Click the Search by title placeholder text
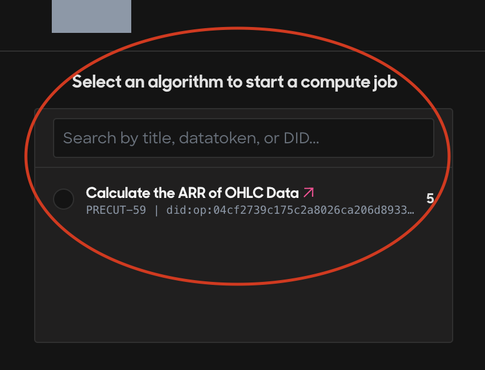This screenshot has width=485, height=370. coord(191,138)
